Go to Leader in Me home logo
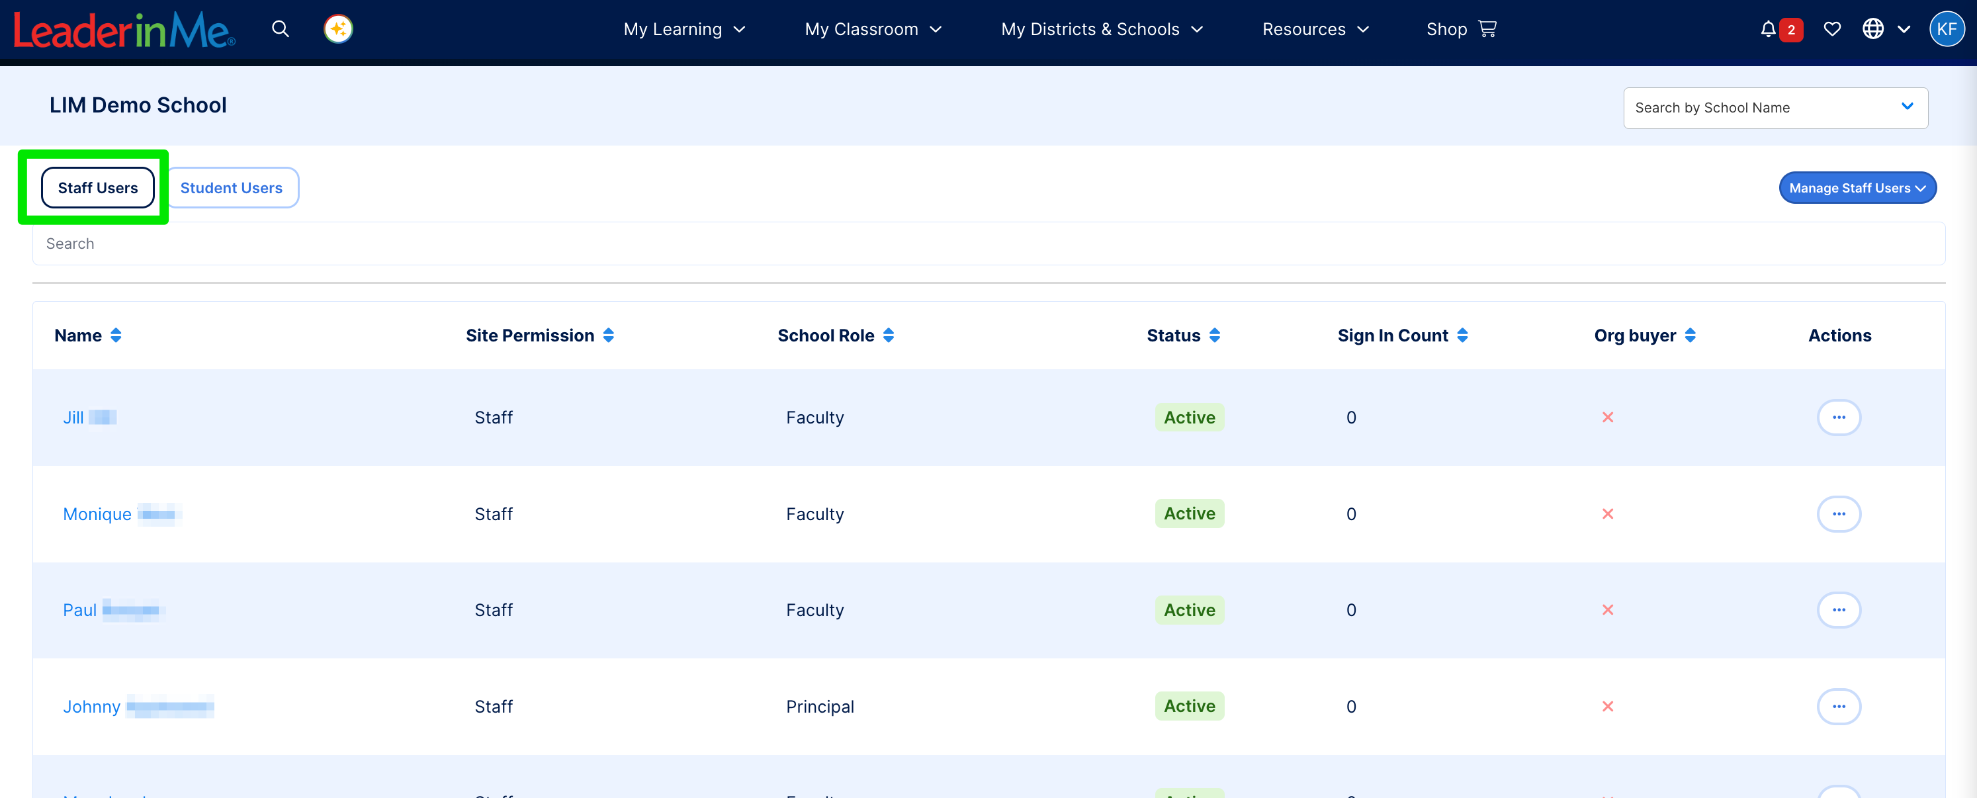This screenshot has width=1977, height=798. tap(124, 30)
